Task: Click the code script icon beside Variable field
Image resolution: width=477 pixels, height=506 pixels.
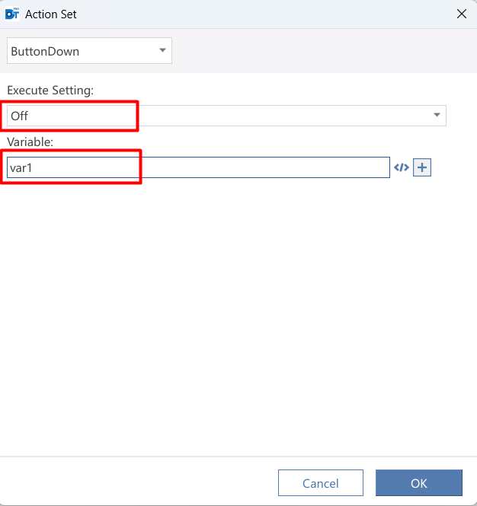Action: coord(402,167)
